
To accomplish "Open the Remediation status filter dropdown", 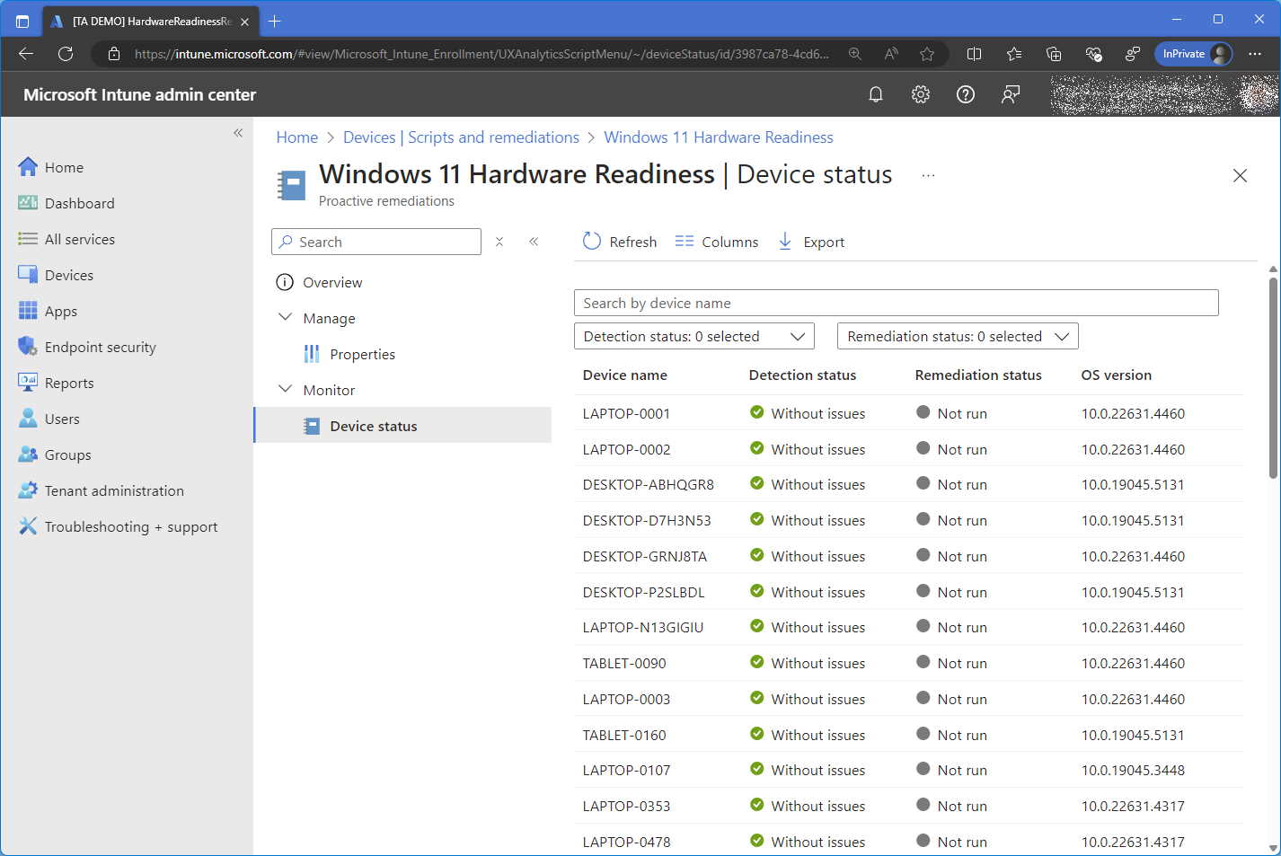I will tap(957, 336).
